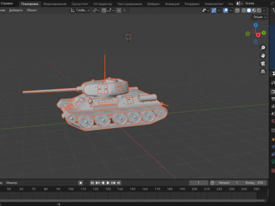Viewport: 275px width, 206px height.
Task: Toggle viewport gizmos display
Action: point(214,10)
